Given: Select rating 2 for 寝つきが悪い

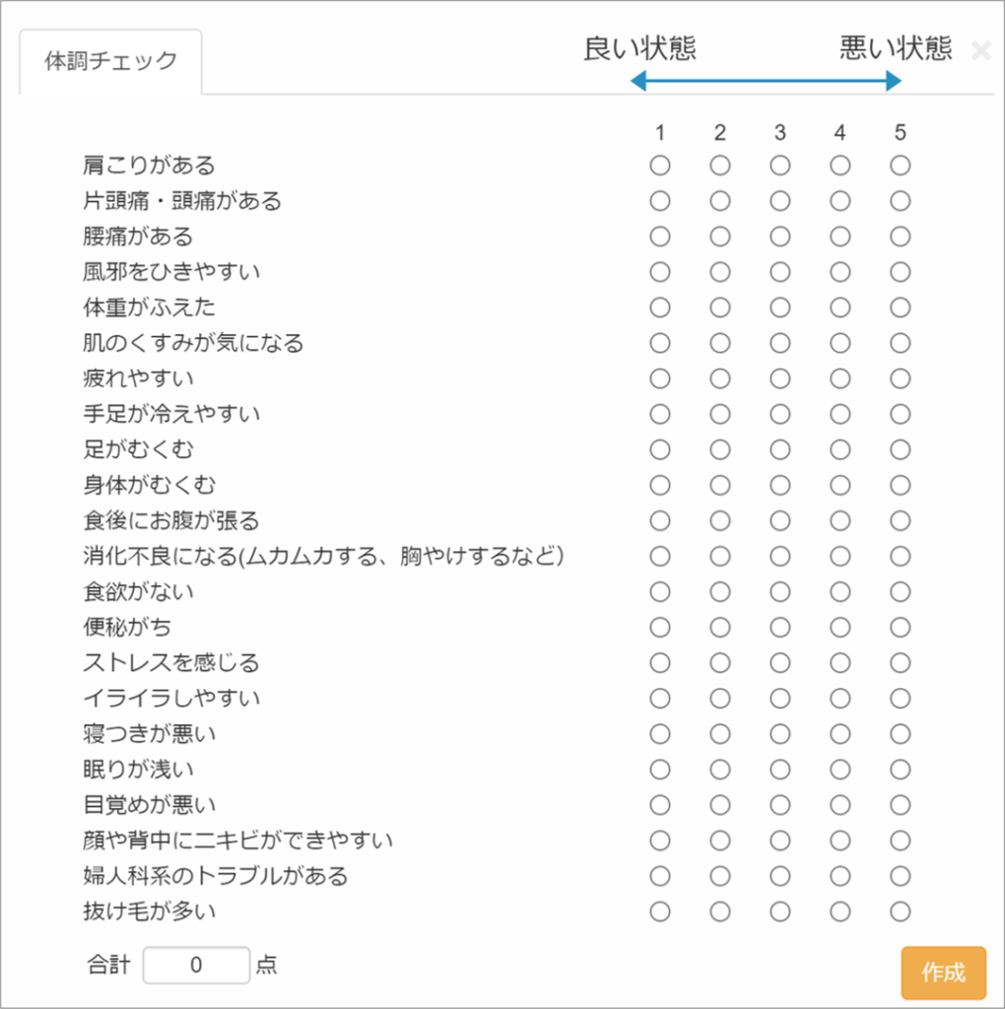Looking at the screenshot, I should click(x=720, y=733).
